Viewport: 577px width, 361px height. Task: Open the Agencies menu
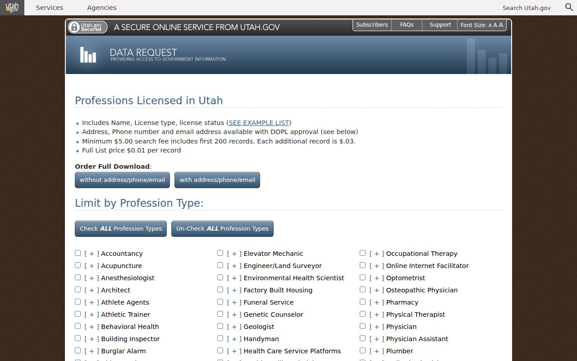click(102, 8)
